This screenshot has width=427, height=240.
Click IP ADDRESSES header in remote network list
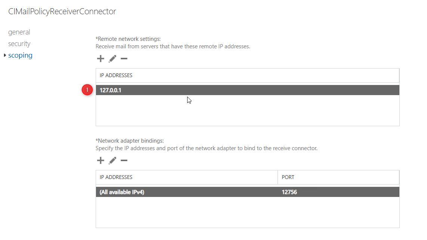(116, 75)
